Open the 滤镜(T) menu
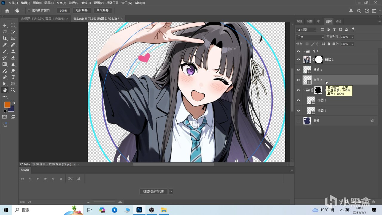Screen dimensions: 382x215 point(86,3)
